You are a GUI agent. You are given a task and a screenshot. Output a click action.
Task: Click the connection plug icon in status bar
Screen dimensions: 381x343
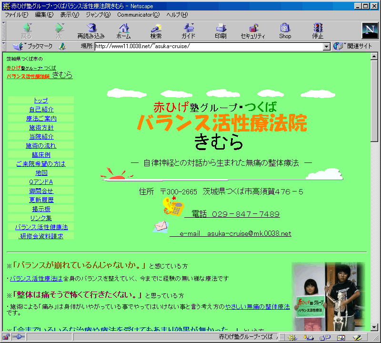(x=19, y=337)
